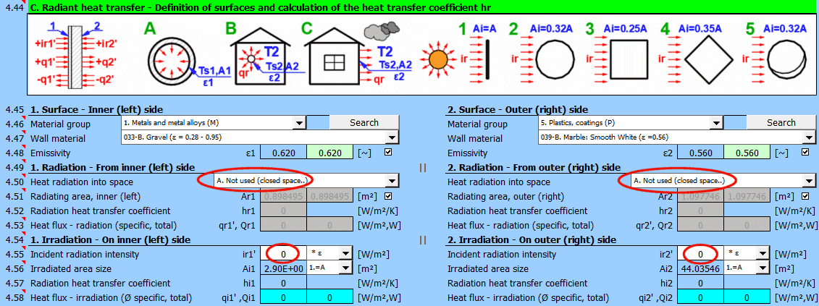
Task: Toggle the inner emissivity ε1 checkbox
Action: (x=388, y=153)
